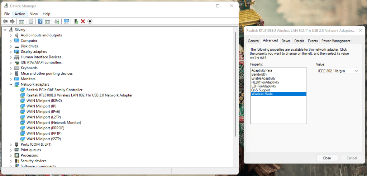The width and height of the screenshot is (367, 176).
Task: Select WAN Miniport (IPv6)
Action: (x=43, y=111)
